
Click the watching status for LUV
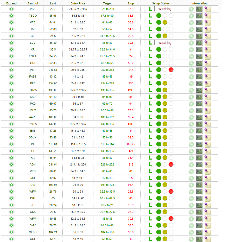coord(165,43)
